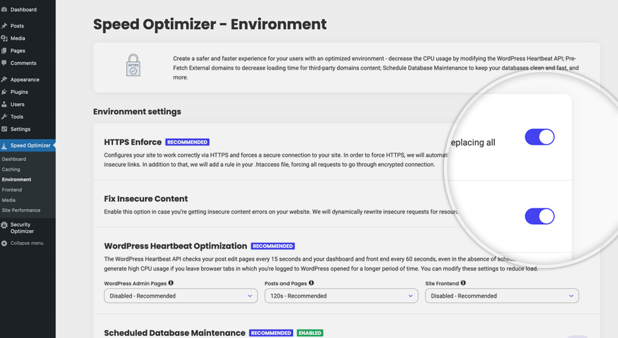Image resolution: width=618 pixels, height=338 pixels.
Task: Click the HTTPS padlock illustration icon
Action: pos(133,65)
